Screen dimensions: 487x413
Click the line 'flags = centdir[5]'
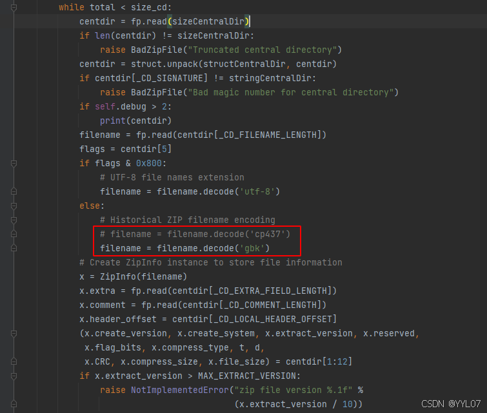[x=125, y=149]
